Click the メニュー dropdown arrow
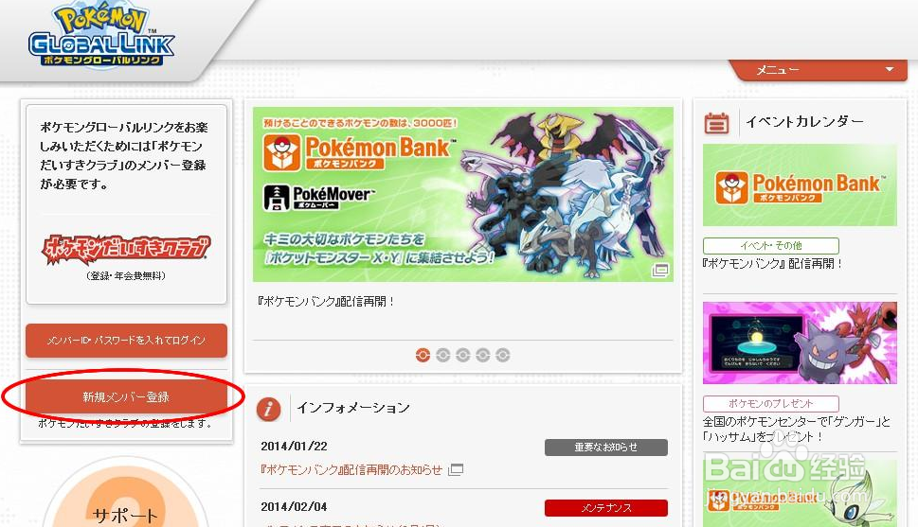Viewport: 918px width, 527px height. pyautogui.click(x=890, y=70)
